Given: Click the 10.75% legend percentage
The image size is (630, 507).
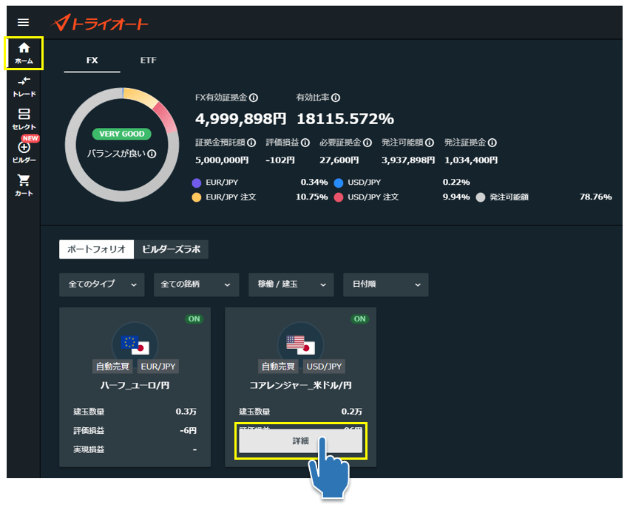Looking at the screenshot, I should (312, 197).
